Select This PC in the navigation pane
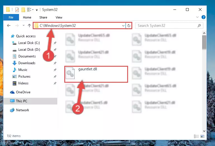Image resolution: width=215 pixels, height=146 pixels. click(22, 101)
